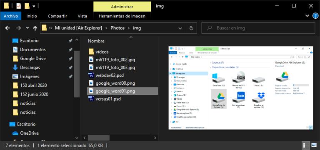Switch to the Inicio ribbon tab
The image size is (320, 150).
(x=32, y=16)
